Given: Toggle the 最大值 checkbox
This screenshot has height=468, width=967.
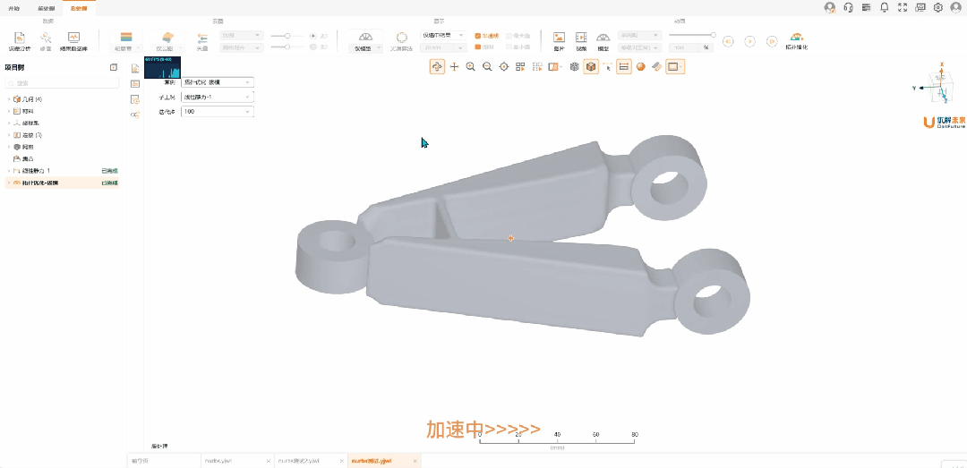Looking at the screenshot, I should tap(509, 36).
